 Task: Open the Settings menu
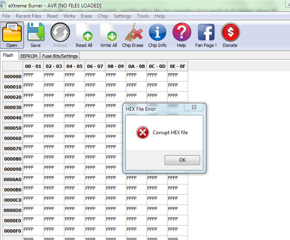[x=123, y=16]
